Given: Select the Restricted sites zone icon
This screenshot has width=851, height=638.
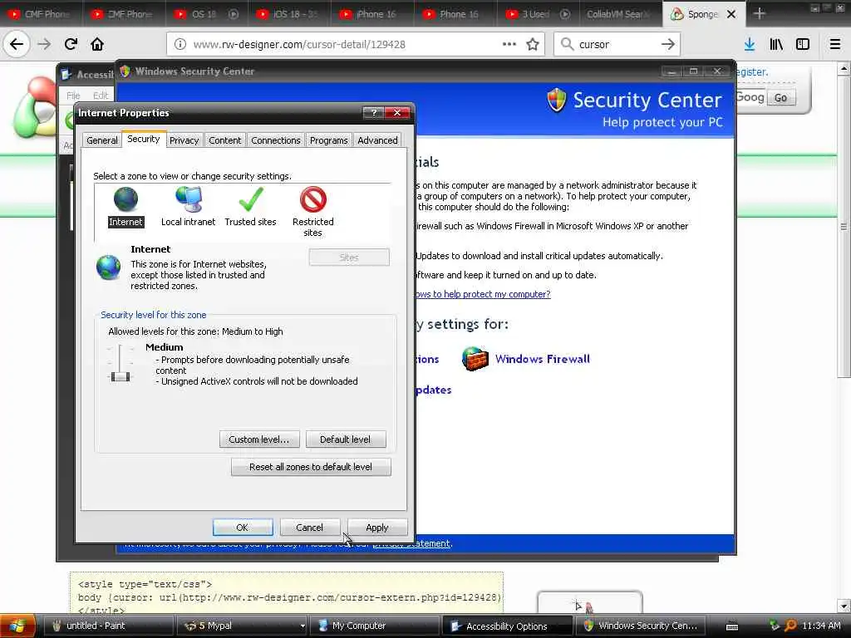Looking at the screenshot, I should 313,199.
